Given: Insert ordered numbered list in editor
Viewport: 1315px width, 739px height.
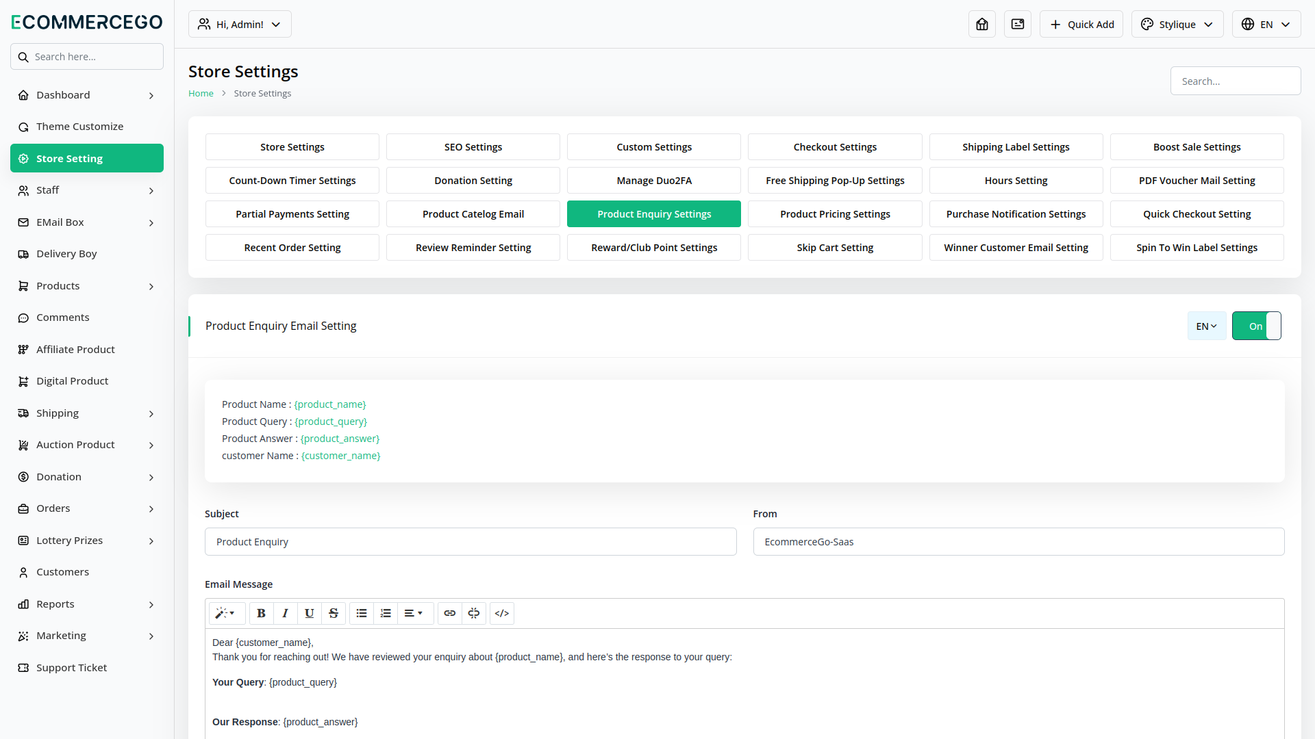Looking at the screenshot, I should click(386, 613).
